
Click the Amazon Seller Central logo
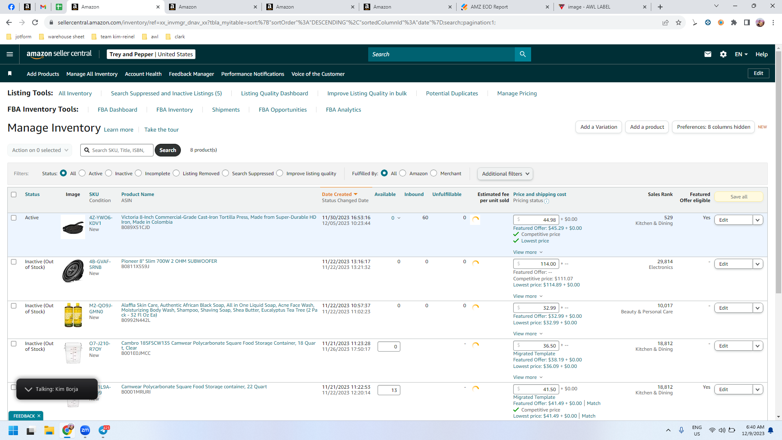point(59,54)
